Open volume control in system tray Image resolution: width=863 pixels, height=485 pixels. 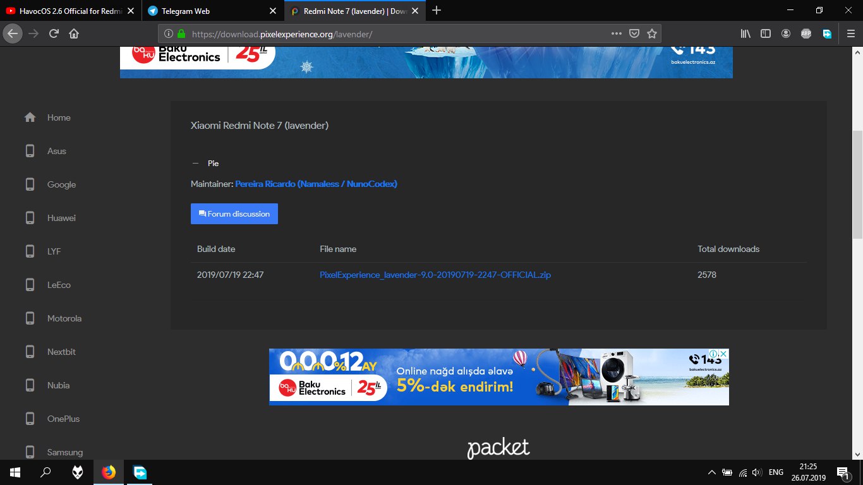(757, 472)
